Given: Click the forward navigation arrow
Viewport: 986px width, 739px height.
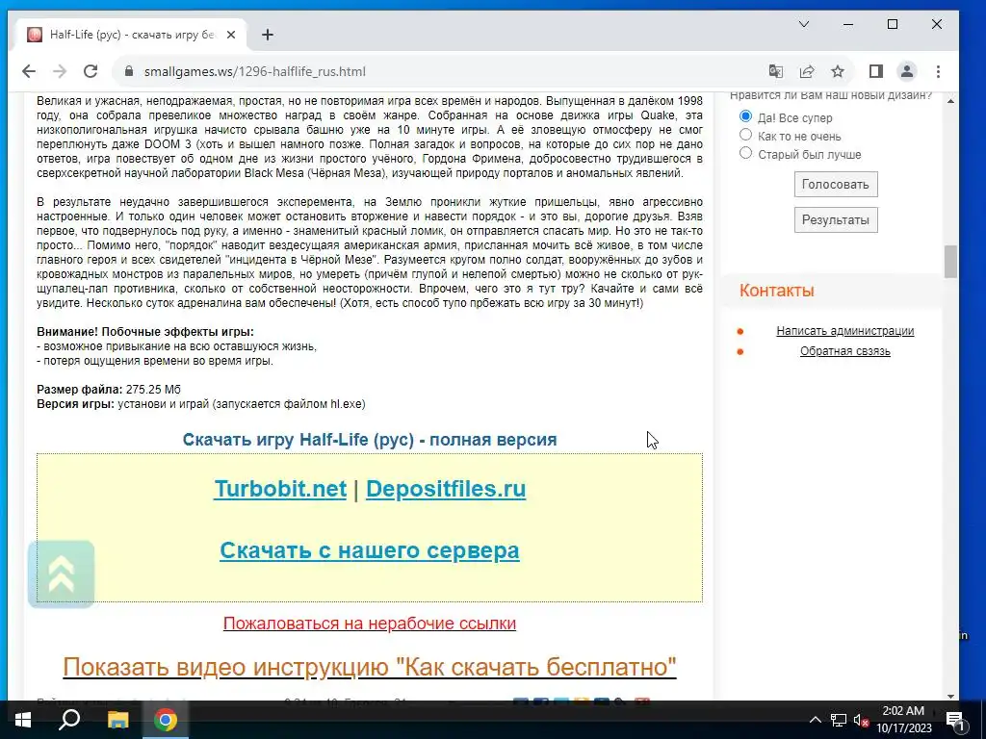Looking at the screenshot, I should pos(60,71).
